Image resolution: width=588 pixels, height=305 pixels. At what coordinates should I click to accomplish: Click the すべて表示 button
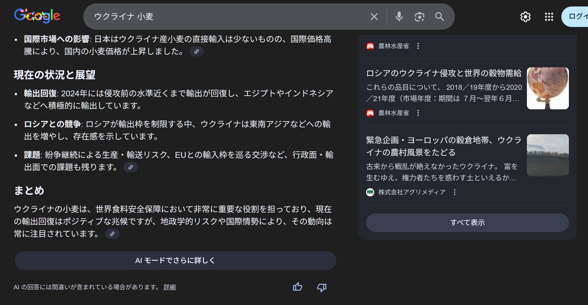(x=467, y=223)
